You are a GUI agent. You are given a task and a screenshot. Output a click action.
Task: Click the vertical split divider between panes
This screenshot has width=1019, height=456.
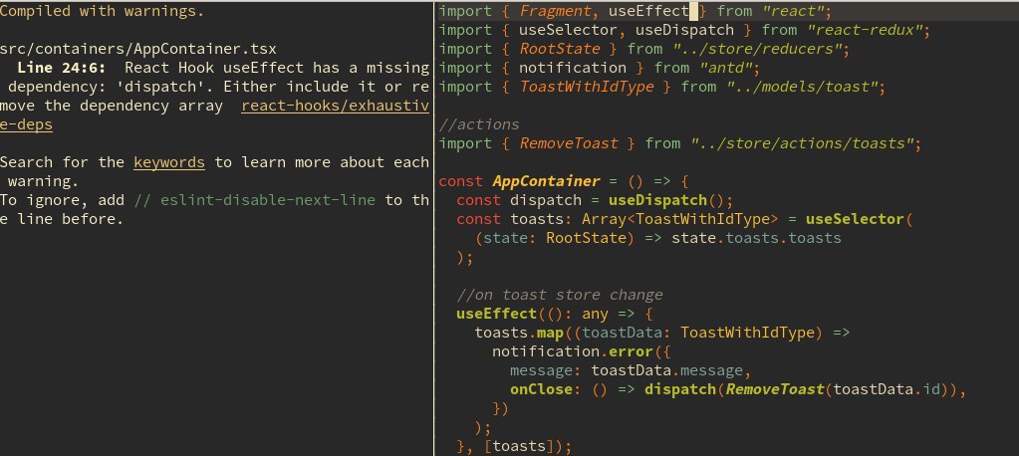click(x=433, y=228)
